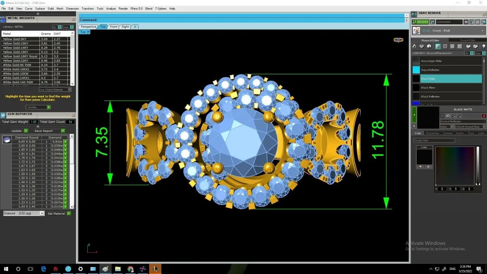Click the green arrow for 1.40 X 1.40 row
This screenshot has width=487, height=274.
[x=65, y=182]
